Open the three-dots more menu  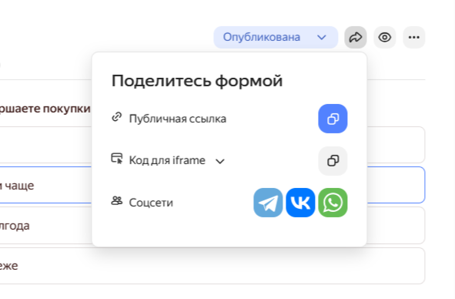(x=414, y=37)
